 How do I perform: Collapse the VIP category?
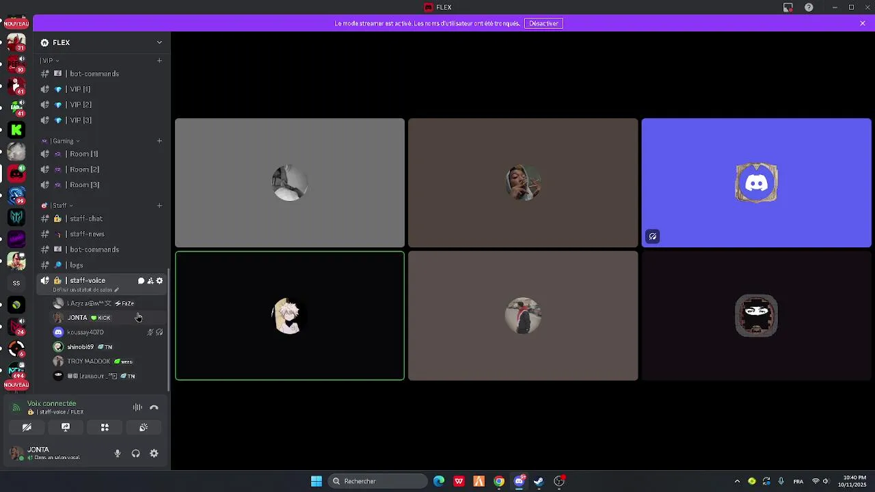click(50, 61)
